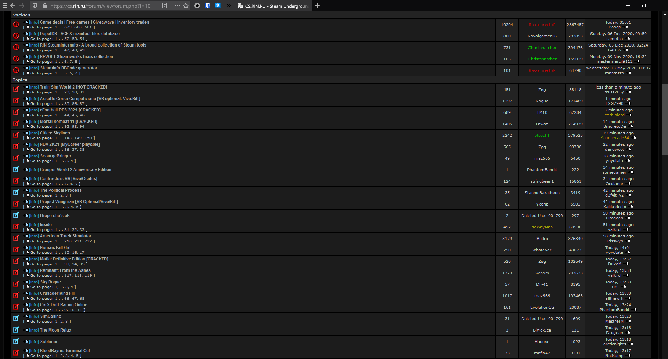Screen dimensions: 668x359
Task: Click the sticky icon for REVOLT Steamworks topic
Action: [x=16, y=59]
